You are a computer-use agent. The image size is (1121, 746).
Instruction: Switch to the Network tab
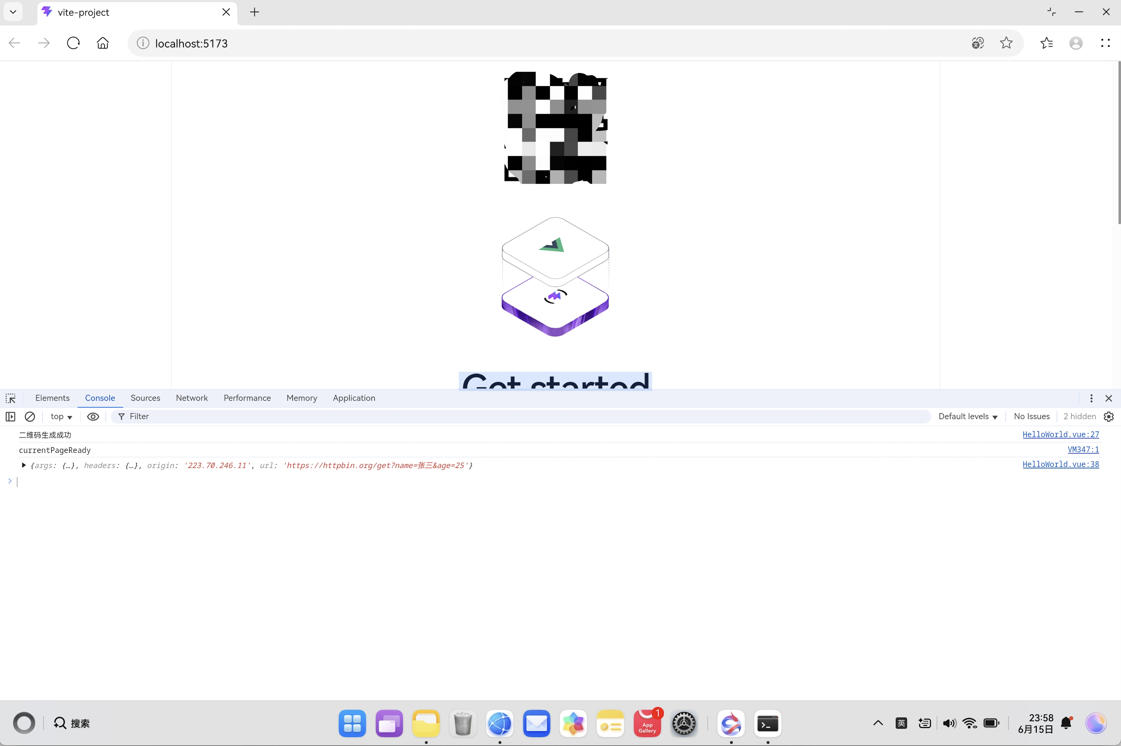tap(192, 398)
